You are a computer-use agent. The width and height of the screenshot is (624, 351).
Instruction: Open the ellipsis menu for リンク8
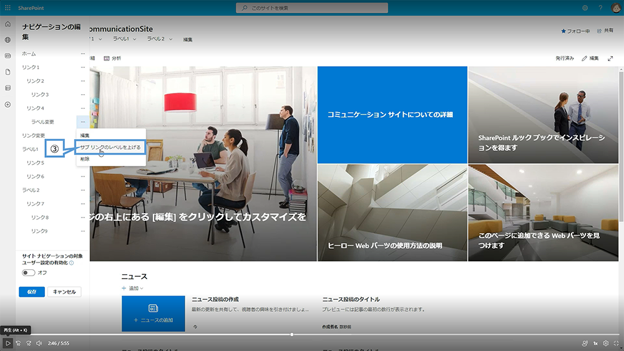(83, 218)
